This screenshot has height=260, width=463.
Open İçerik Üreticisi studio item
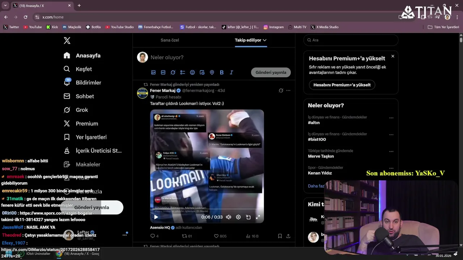(93, 151)
